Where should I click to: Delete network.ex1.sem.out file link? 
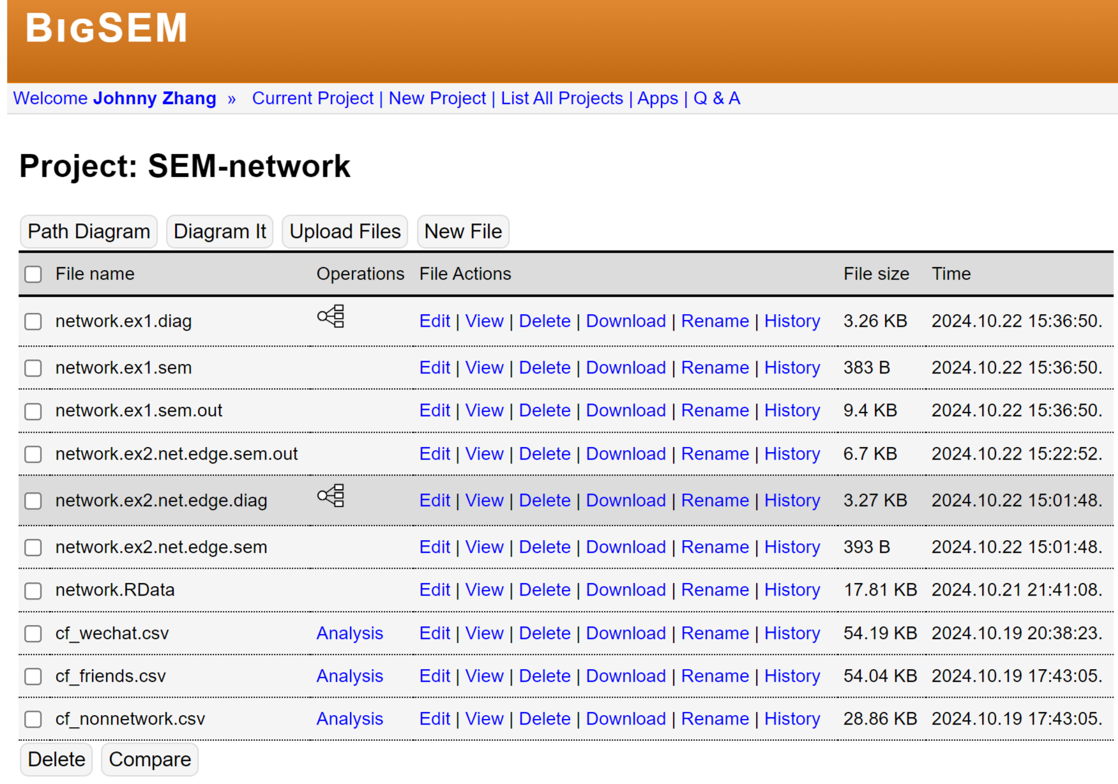545,410
